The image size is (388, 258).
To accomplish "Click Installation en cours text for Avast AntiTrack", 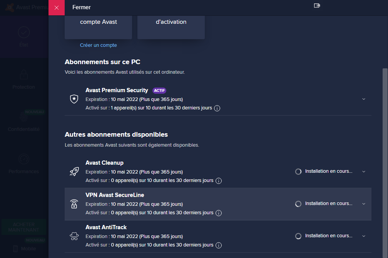I will [x=329, y=236].
